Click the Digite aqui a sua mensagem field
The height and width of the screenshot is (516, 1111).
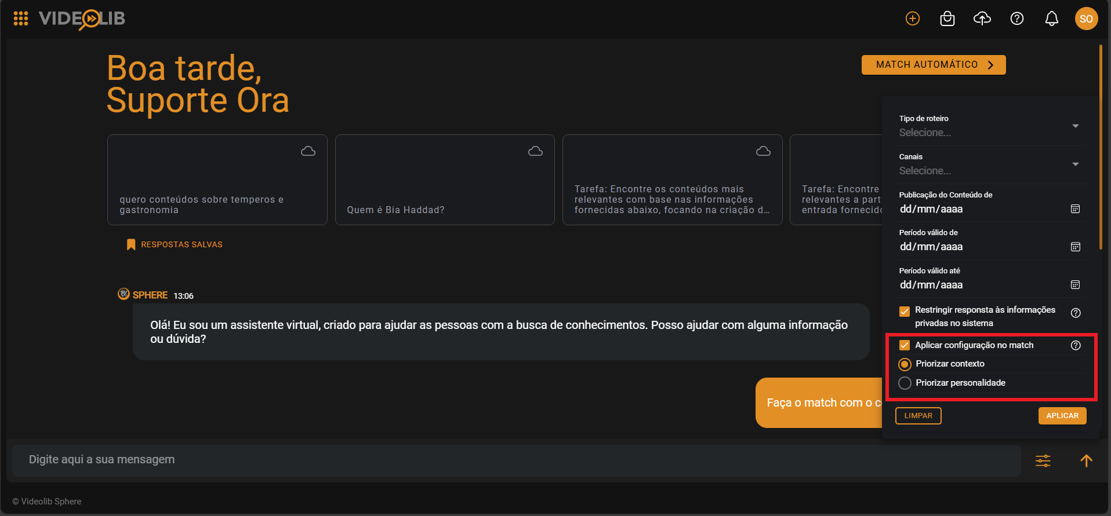tap(516, 460)
